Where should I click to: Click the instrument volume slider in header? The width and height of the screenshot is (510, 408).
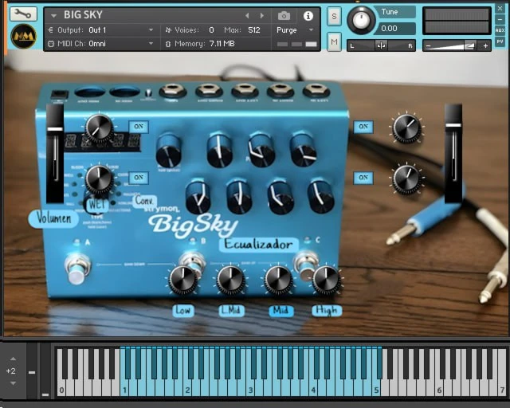pos(457,46)
